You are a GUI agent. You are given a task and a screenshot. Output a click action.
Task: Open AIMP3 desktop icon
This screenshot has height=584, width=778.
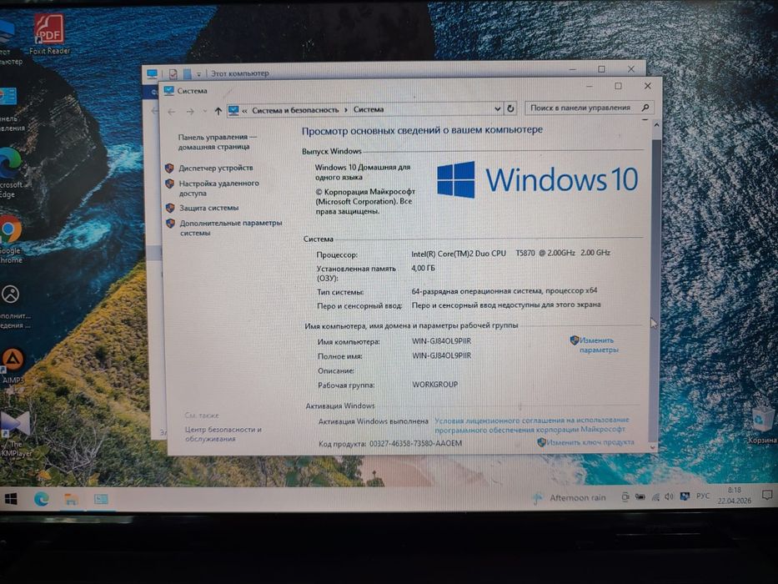(x=13, y=365)
